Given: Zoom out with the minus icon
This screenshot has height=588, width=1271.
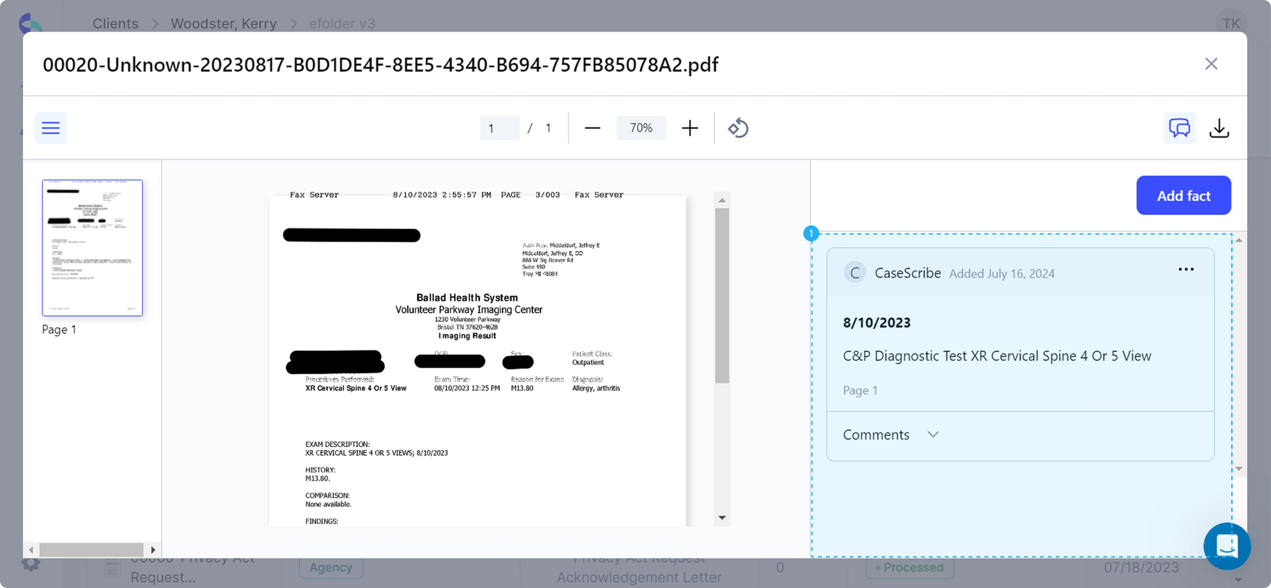Looking at the screenshot, I should coord(593,128).
